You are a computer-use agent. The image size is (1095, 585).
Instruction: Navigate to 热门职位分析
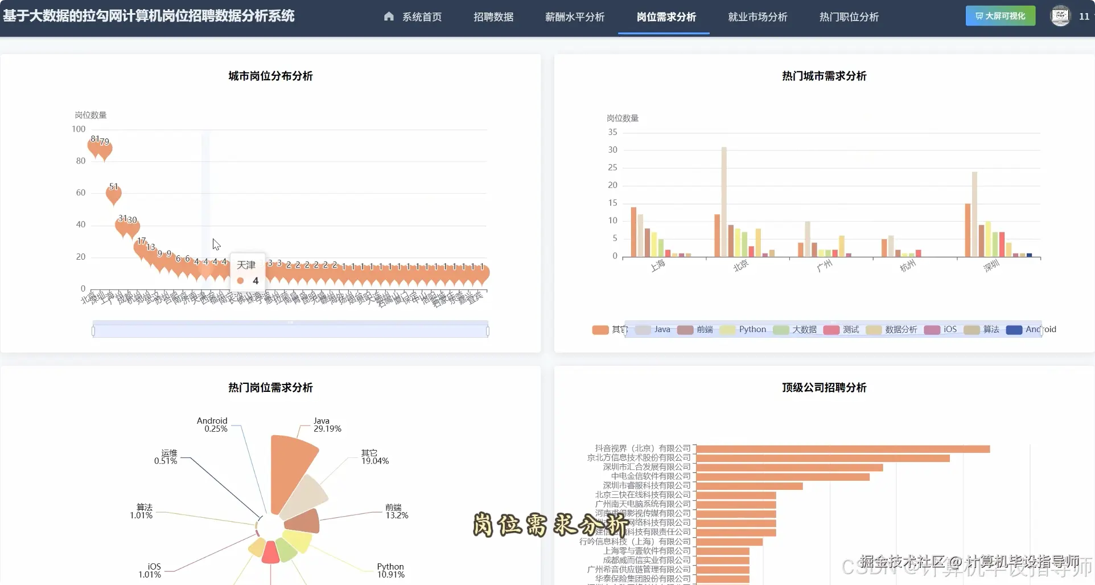coord(849,17)
